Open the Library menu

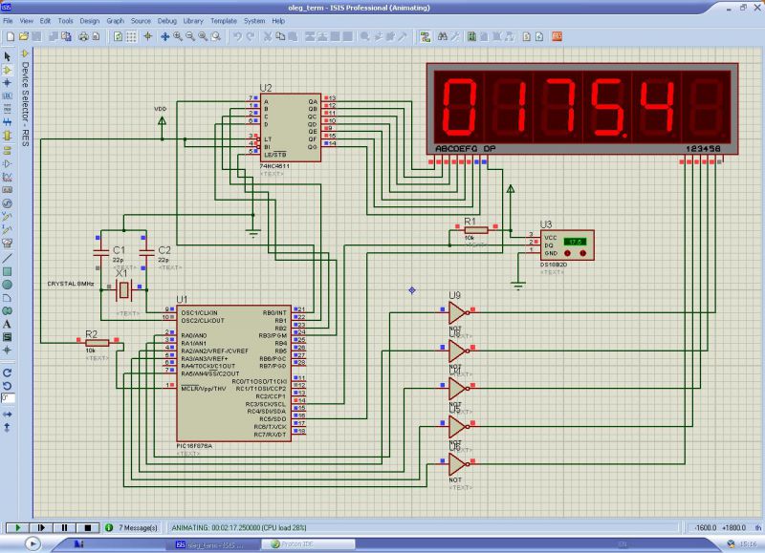193,21
